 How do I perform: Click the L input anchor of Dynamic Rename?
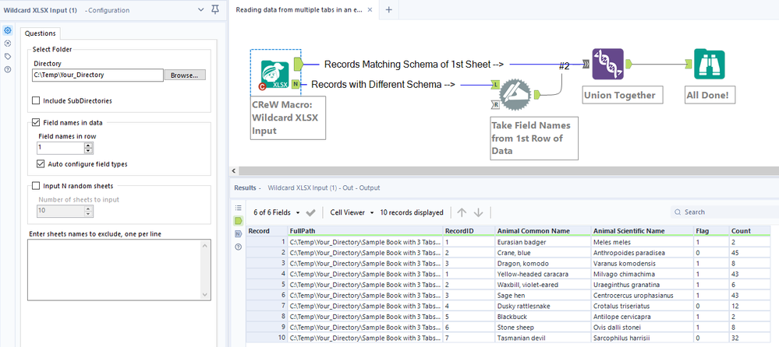(496, 86)
